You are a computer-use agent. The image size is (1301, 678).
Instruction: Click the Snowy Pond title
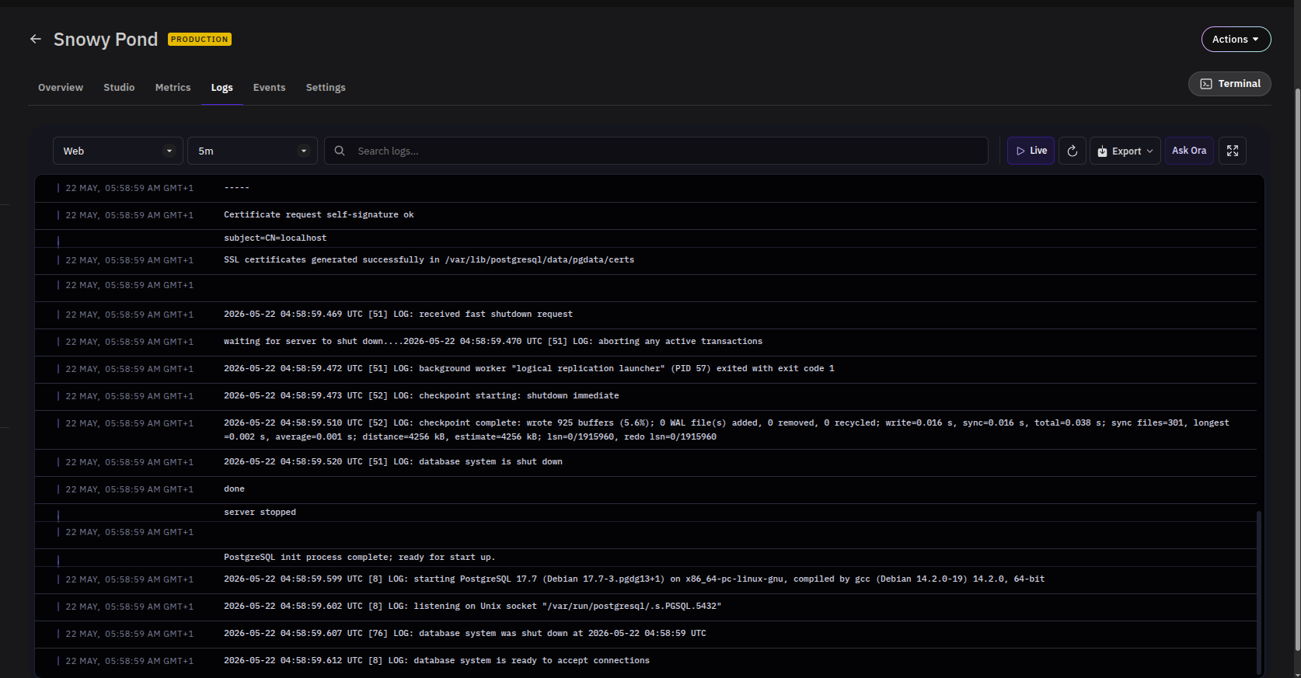(106, 39)
